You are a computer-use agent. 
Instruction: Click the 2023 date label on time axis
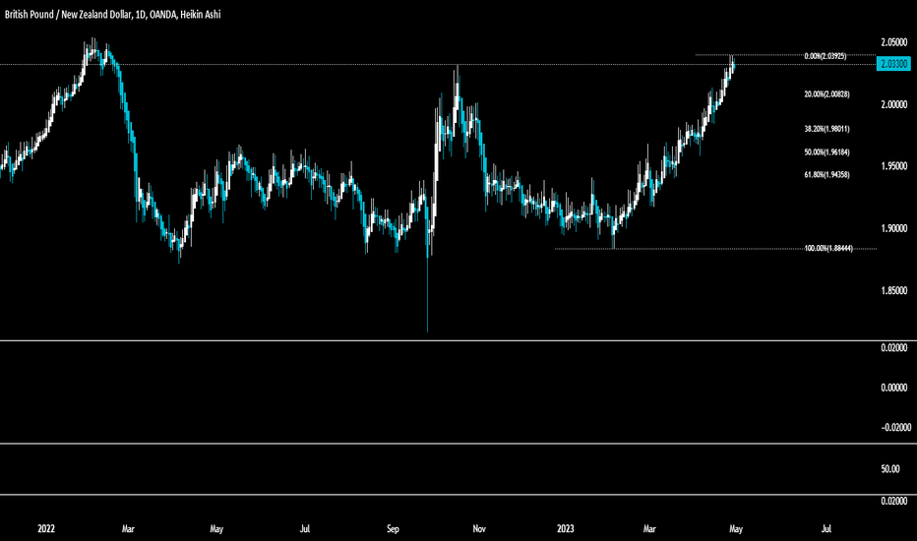(x=566, y=529)
